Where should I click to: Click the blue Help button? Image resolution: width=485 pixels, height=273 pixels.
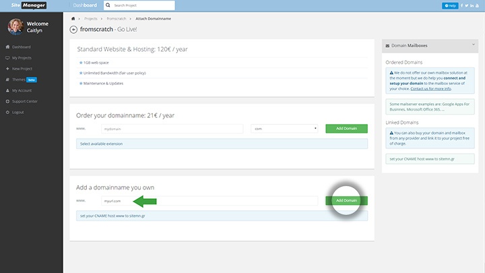(450, 5)
